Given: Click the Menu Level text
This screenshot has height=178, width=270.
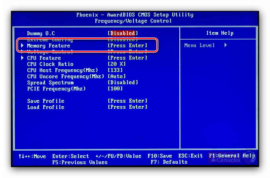Looking at the screenshot, I should 200,45.
